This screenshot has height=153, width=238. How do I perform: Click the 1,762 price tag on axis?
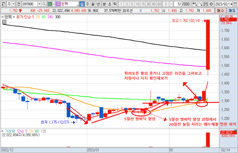click(x=228, y=19)
